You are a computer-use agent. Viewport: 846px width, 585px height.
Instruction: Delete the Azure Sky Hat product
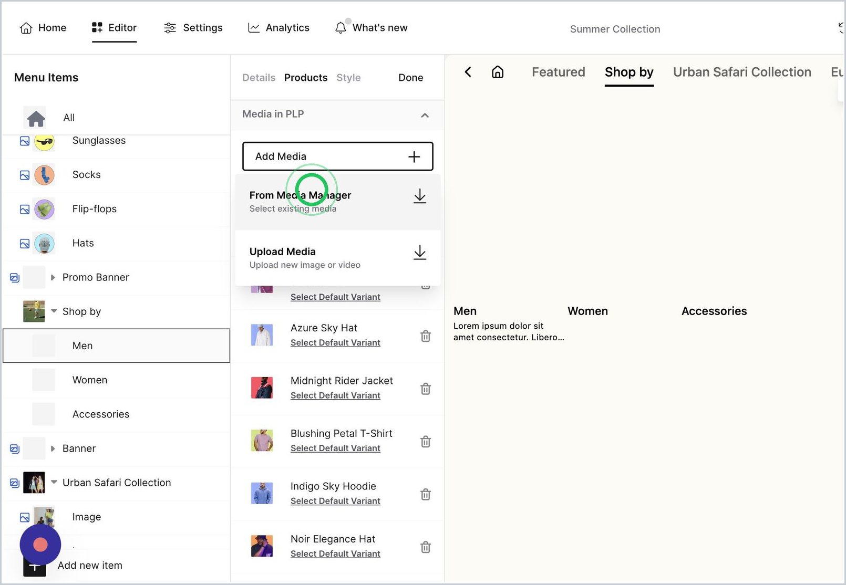tap(426, 336)
